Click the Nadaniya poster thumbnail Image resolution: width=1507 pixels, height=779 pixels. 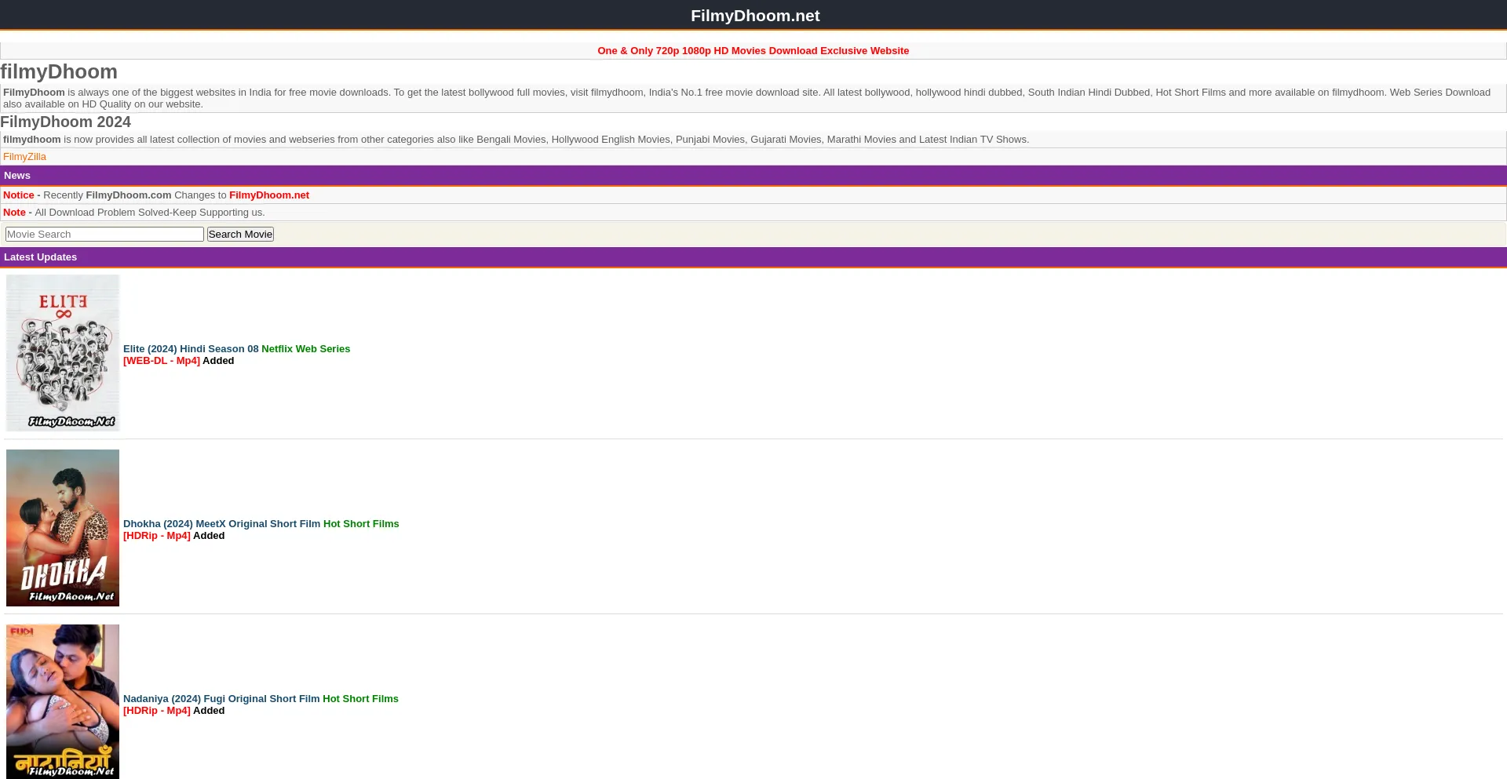click(63, 701)
